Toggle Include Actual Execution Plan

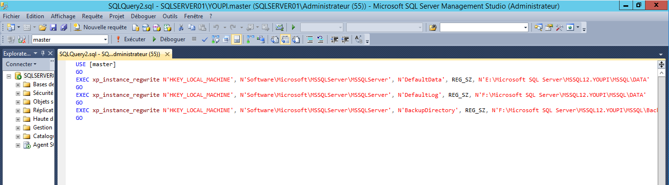[x=251, y=39]
